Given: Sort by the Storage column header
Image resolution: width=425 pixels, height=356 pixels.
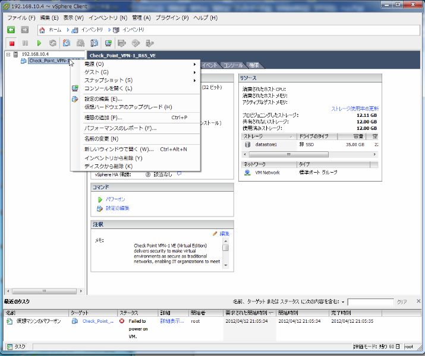Looking at the screenshot, I should 269,136.
